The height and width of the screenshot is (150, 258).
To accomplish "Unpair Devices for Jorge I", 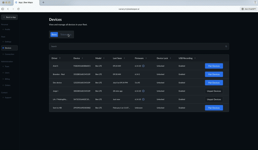I will (214, 91).
